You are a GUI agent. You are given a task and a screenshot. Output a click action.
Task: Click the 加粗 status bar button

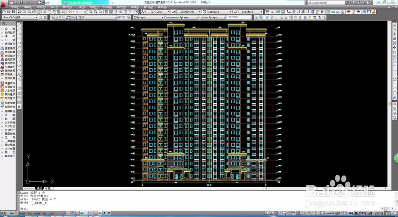click(x=370, y=213)
